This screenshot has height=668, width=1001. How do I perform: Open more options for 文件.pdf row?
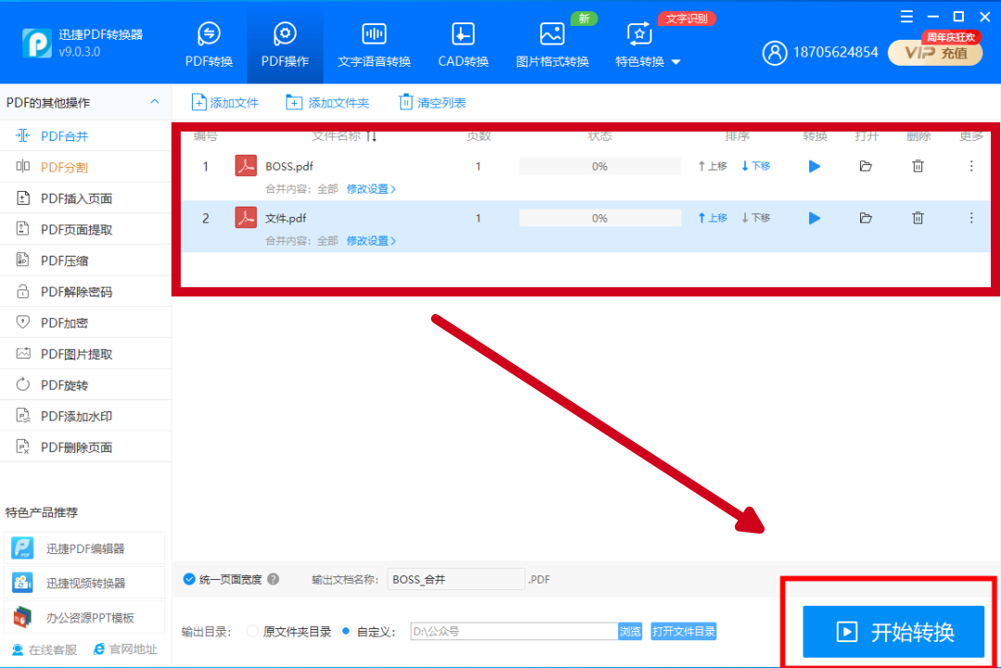(971, 219)
